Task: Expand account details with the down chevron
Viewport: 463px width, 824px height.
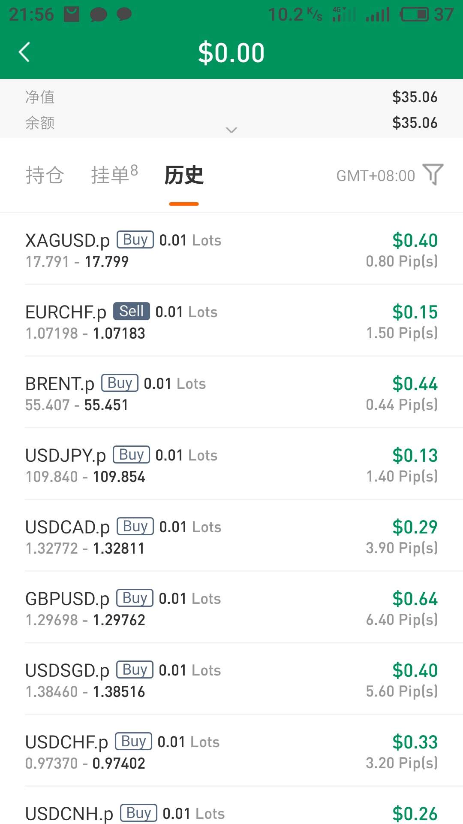Action: [231, 130]
